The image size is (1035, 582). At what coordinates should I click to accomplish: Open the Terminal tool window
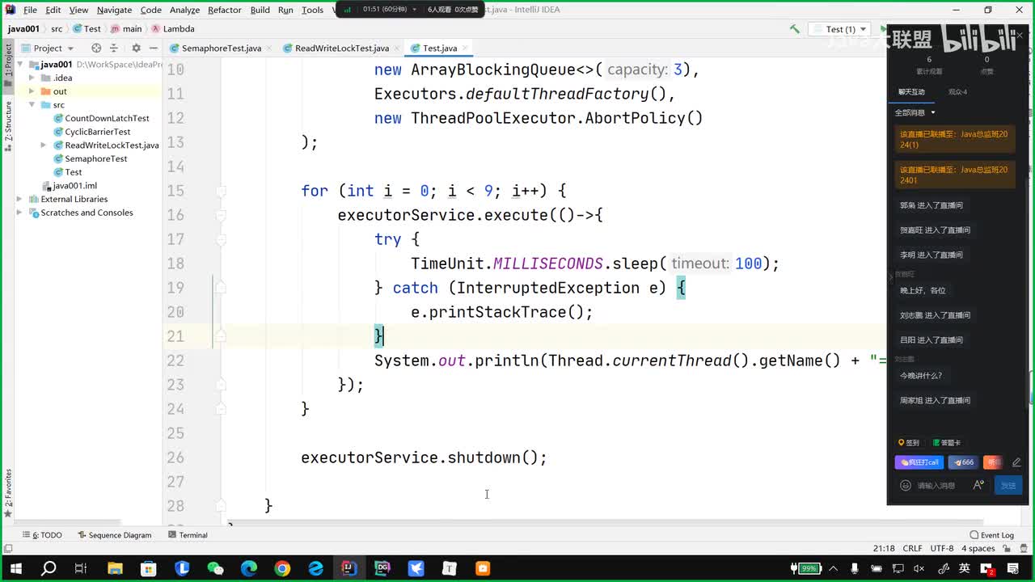pos(188,535)
